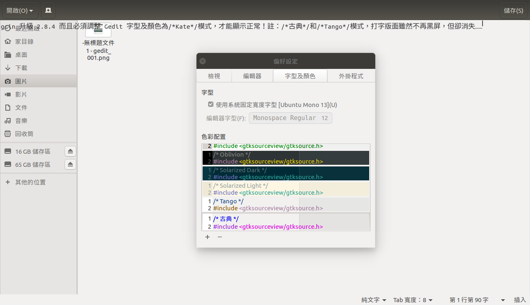
Task: Expand the 開啟(O) dropdown button
Action: pyautogui.click(x=20, y=10)
